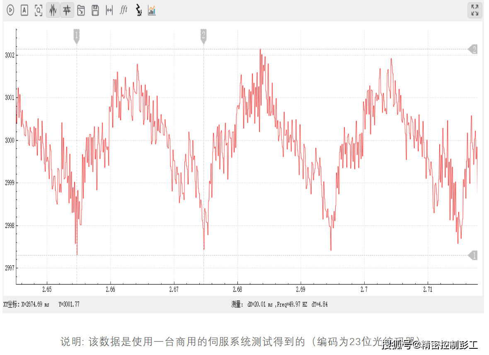Click the play/start acquisition button

(10, 10)
